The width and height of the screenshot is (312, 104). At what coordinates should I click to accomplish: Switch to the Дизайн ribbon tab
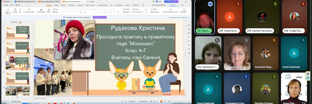(63, 5)
